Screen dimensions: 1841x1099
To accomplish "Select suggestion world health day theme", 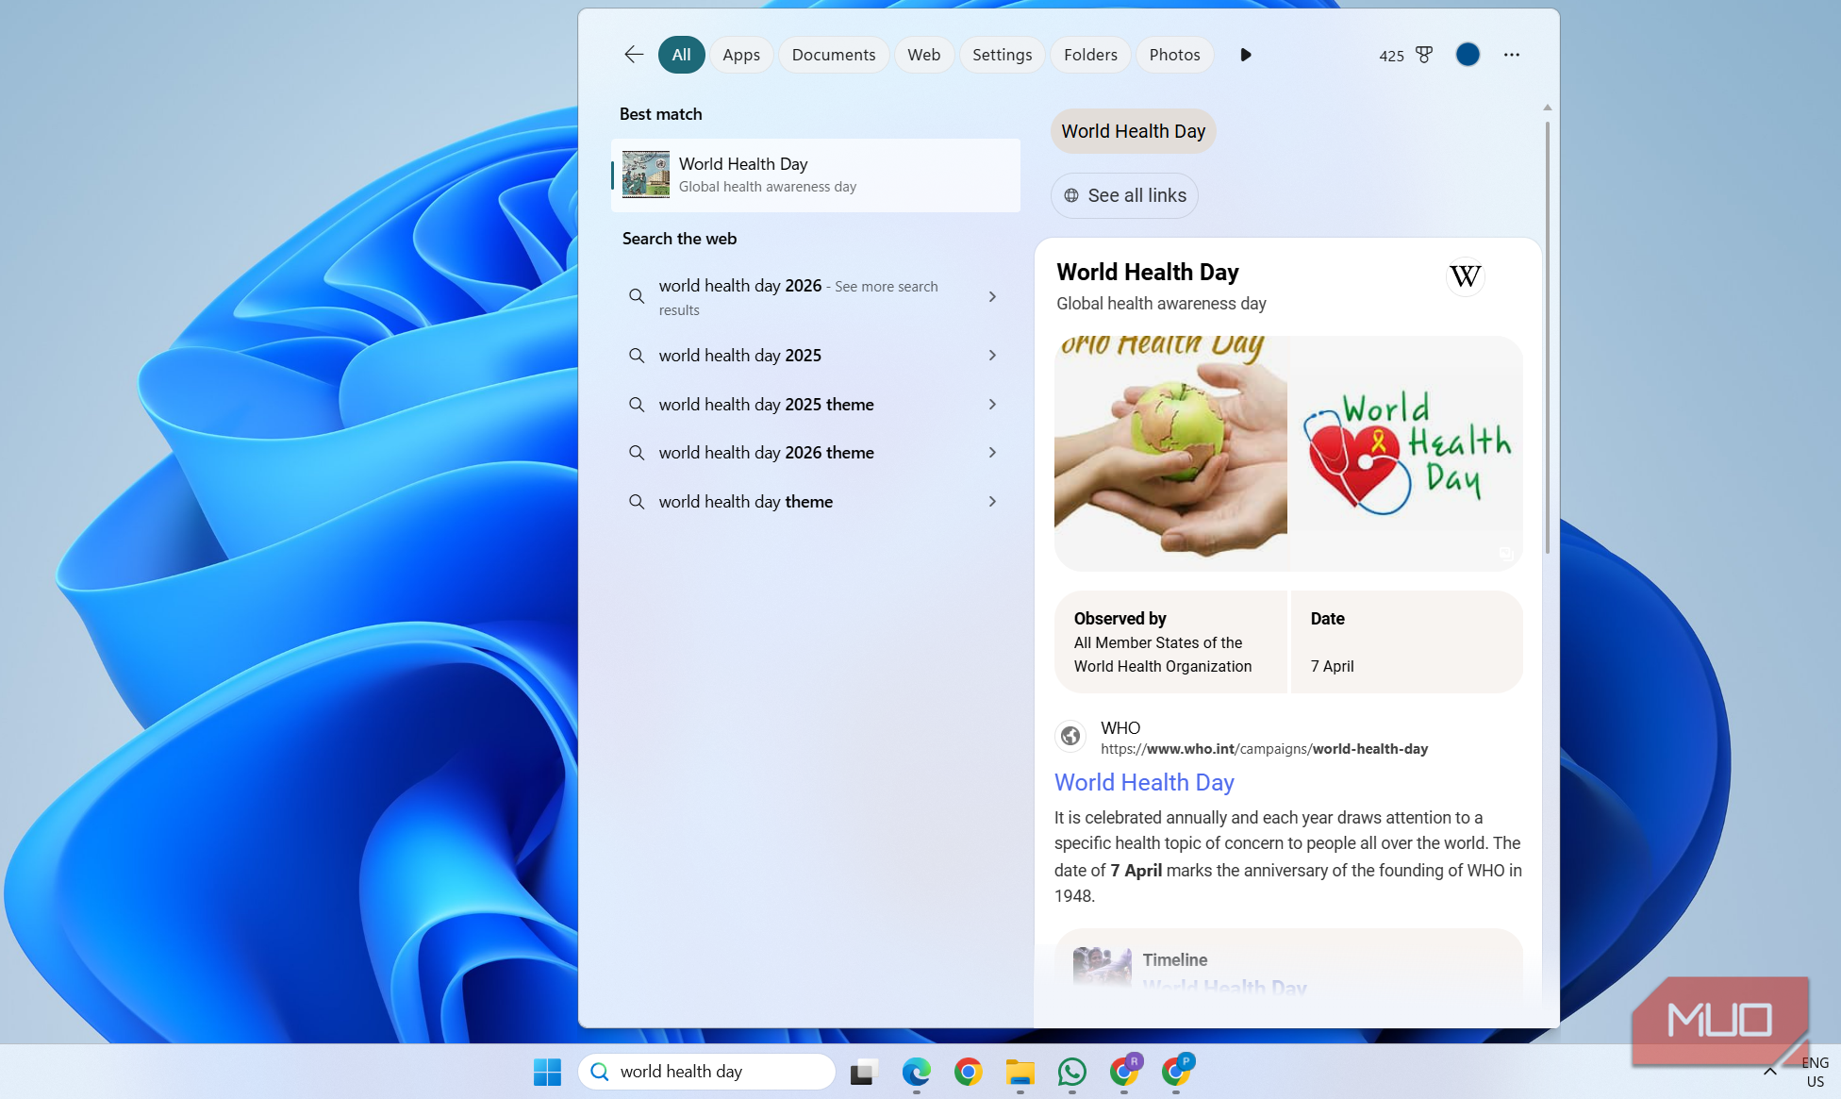I will tap(745, 502).
